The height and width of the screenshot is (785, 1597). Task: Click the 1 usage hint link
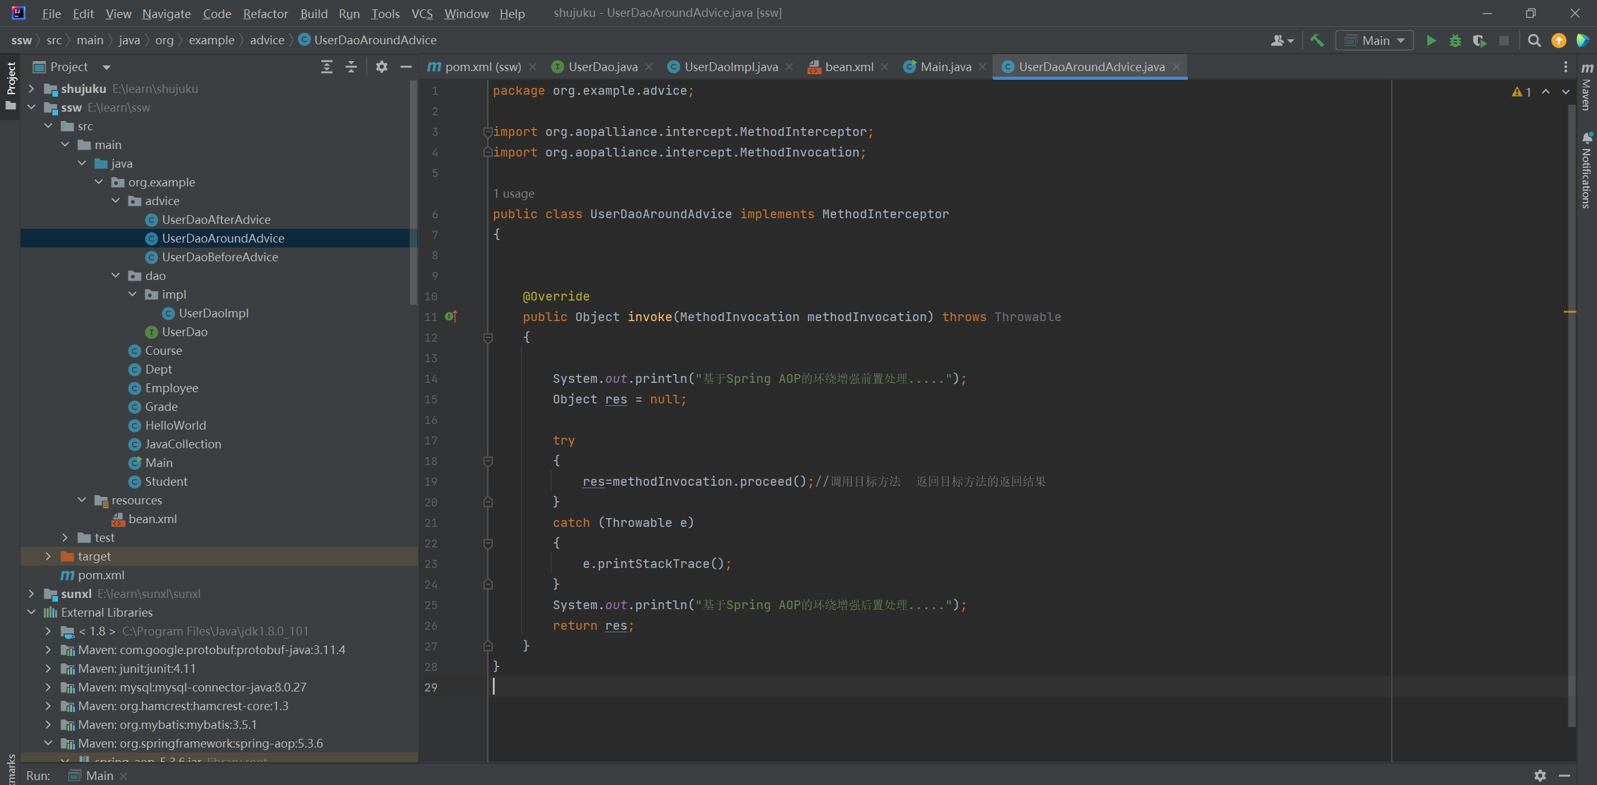point(513,193)
